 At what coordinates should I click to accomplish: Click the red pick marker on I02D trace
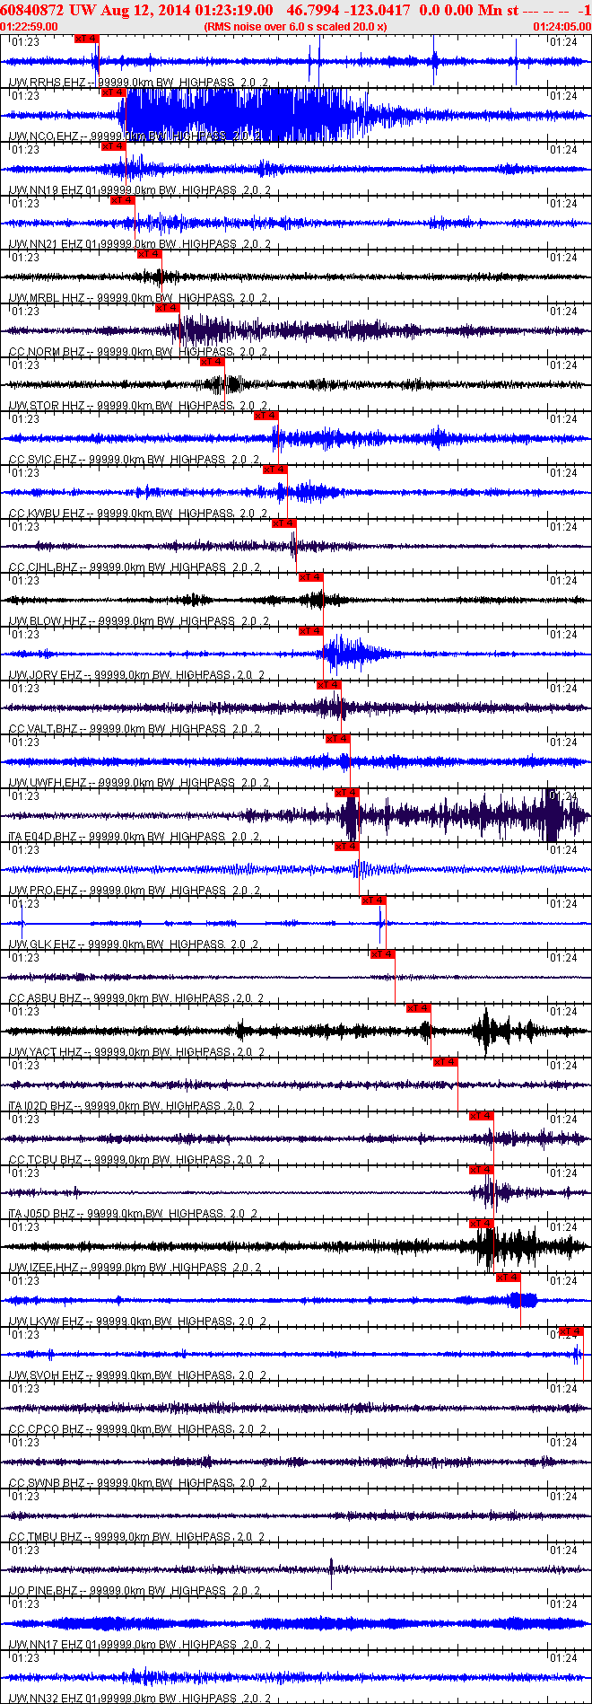pyautogui.click(x=445, y=1062)
